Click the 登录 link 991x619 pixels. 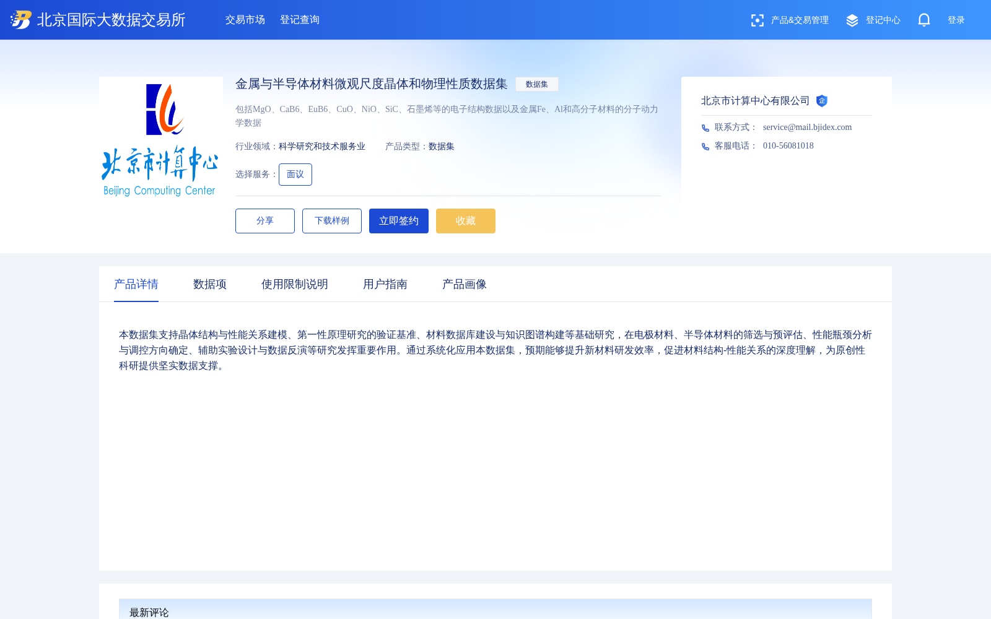point(956,20)
